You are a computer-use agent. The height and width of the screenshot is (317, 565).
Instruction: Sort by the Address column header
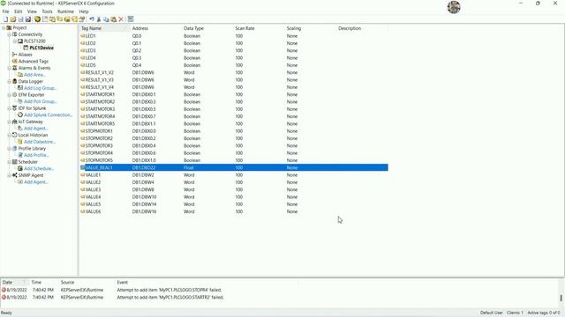(x=155, y=28)
